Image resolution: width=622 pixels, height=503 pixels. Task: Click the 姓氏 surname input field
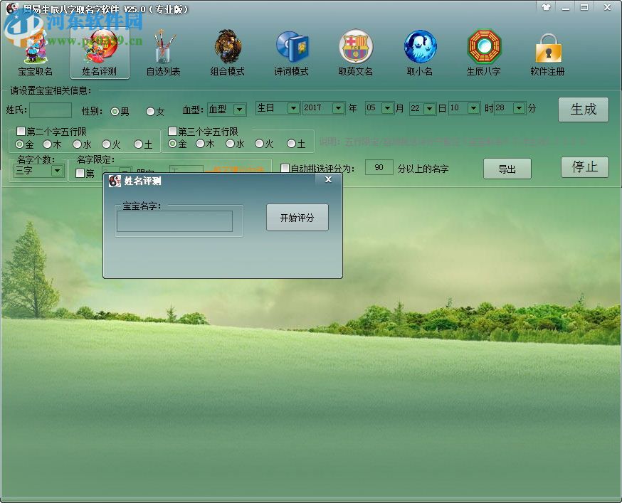51,110
